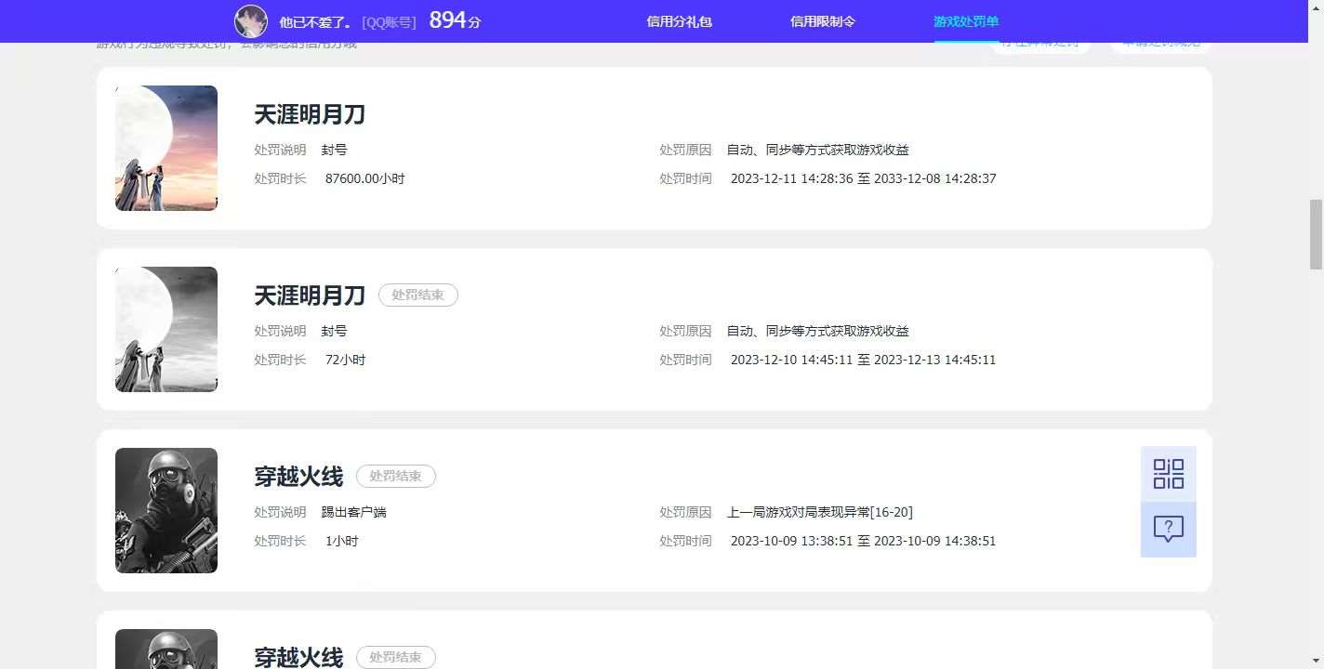Click the 处罚结束 badge beside 天涯明月刀
The height and width of the screenshot is (669, 1324).
pyautogui.click(x=417, y=295)
